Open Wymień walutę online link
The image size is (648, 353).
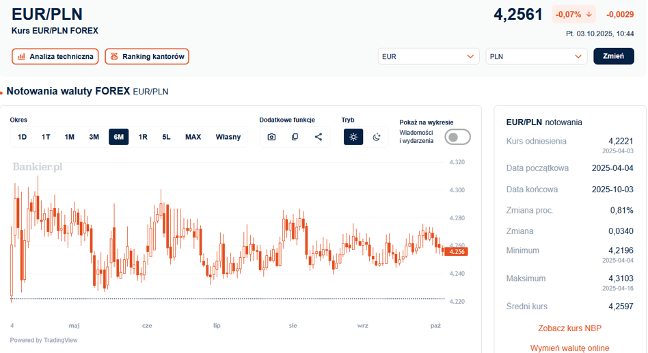point(569,348)
